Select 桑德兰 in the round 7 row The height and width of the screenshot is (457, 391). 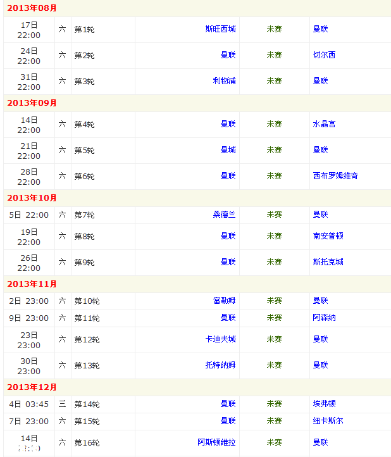pos(224,215)
